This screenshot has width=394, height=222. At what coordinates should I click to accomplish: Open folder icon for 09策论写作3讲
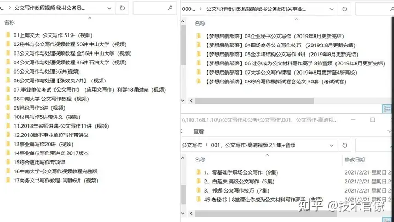pos(8,107)
